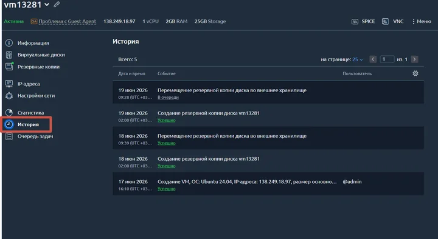Image resolution: width=438 pixels, height=239 pixels.
Task: Open Резервные копии section
Action: point(38,67)
